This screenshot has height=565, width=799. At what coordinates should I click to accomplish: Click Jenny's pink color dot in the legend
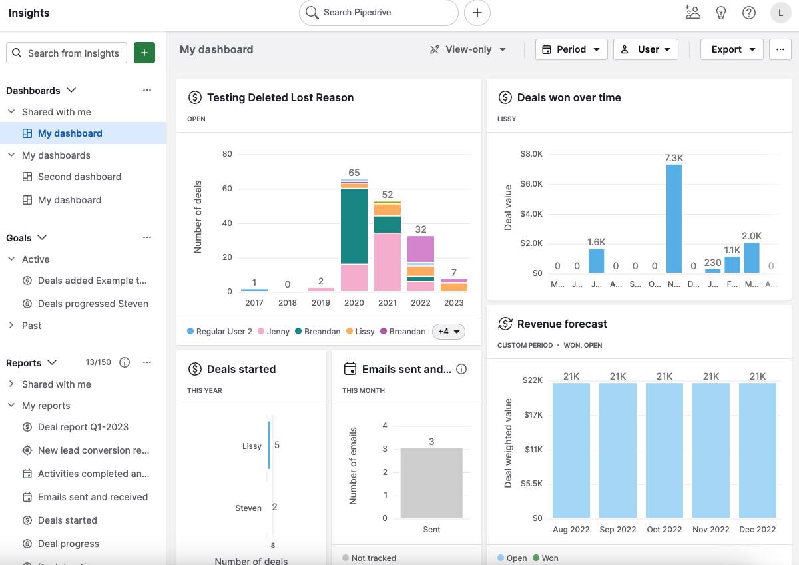click(261, 331)
